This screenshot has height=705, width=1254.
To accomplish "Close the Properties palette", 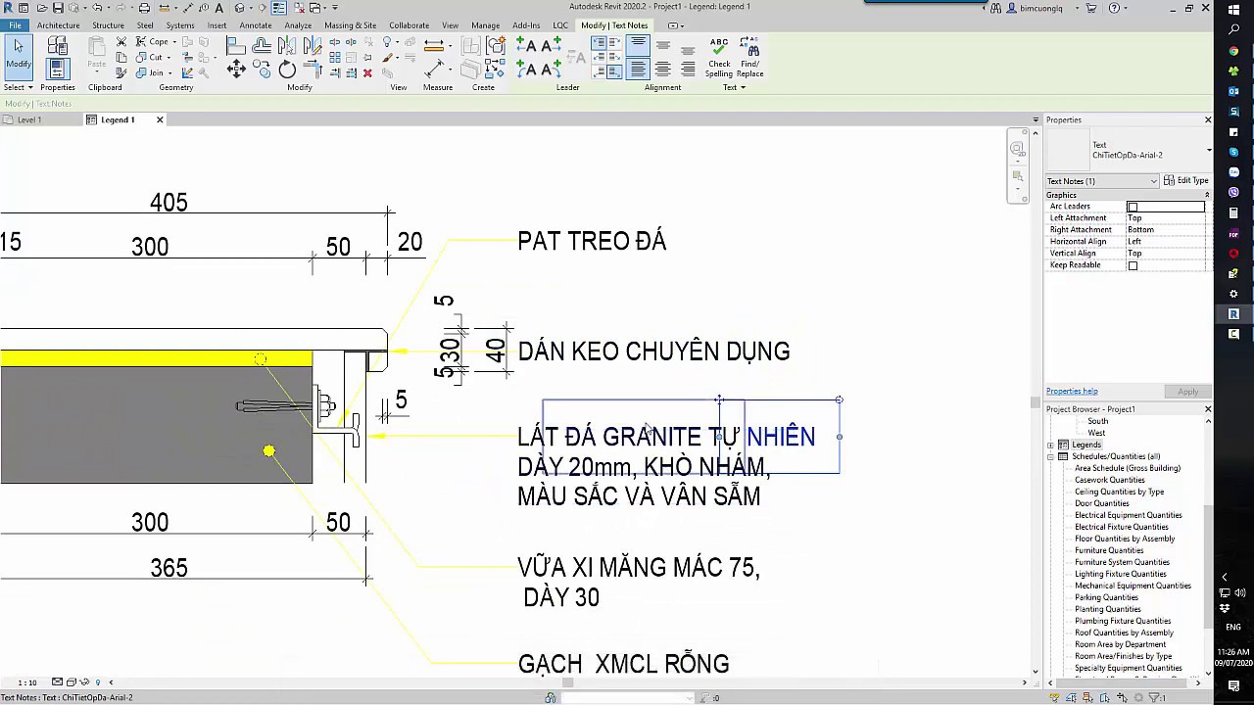I will (1207, 119).
